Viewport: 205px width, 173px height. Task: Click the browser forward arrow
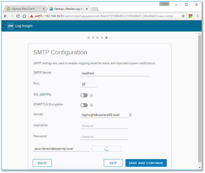(12, 16)
